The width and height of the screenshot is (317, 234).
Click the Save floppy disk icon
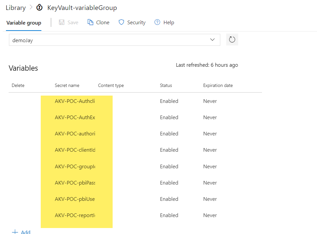coord(62,22)
